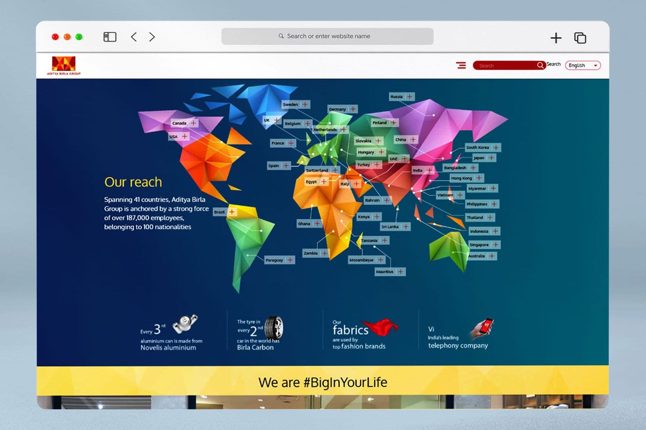Select the Sri Lanka country label

[x=390, y=227]
